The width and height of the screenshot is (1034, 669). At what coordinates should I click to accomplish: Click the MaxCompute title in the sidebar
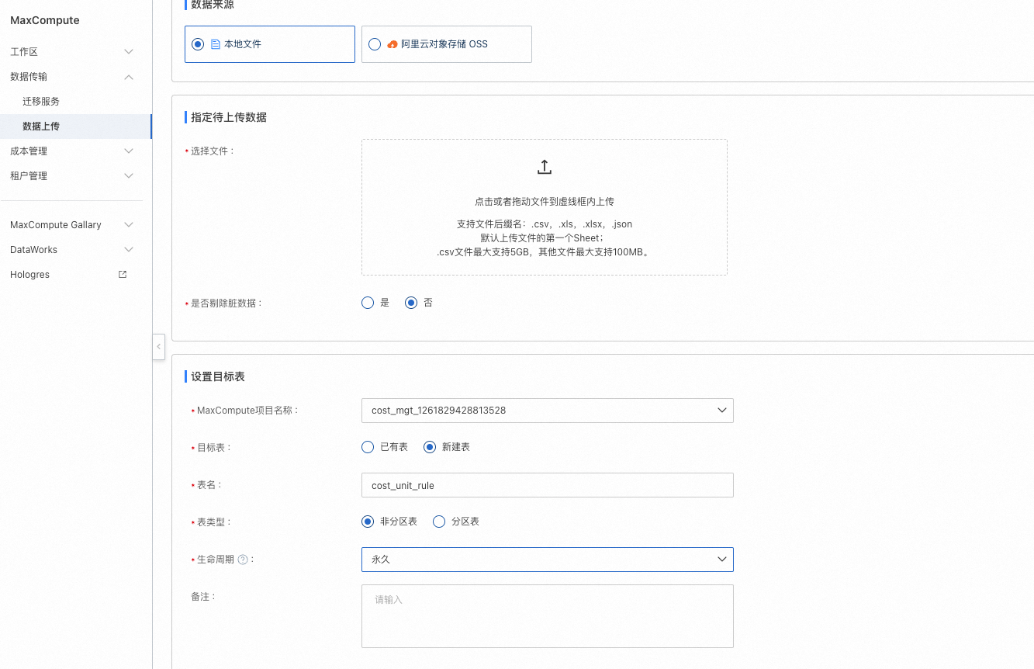pos(45,20)
